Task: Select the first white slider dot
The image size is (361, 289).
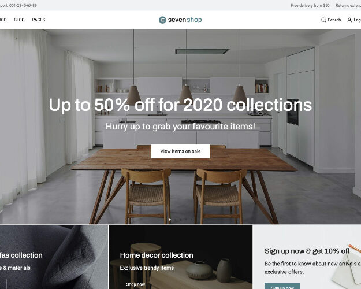Action: coord(170,220)
